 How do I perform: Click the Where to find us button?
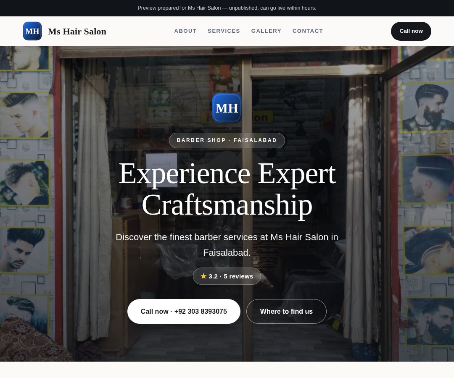[286, 312]
